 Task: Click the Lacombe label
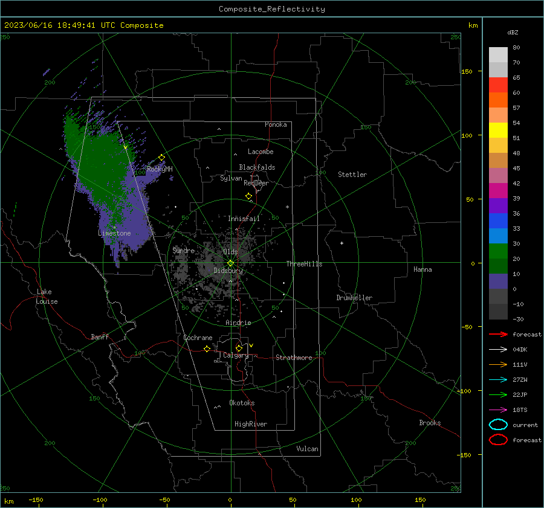coord(261,152)
